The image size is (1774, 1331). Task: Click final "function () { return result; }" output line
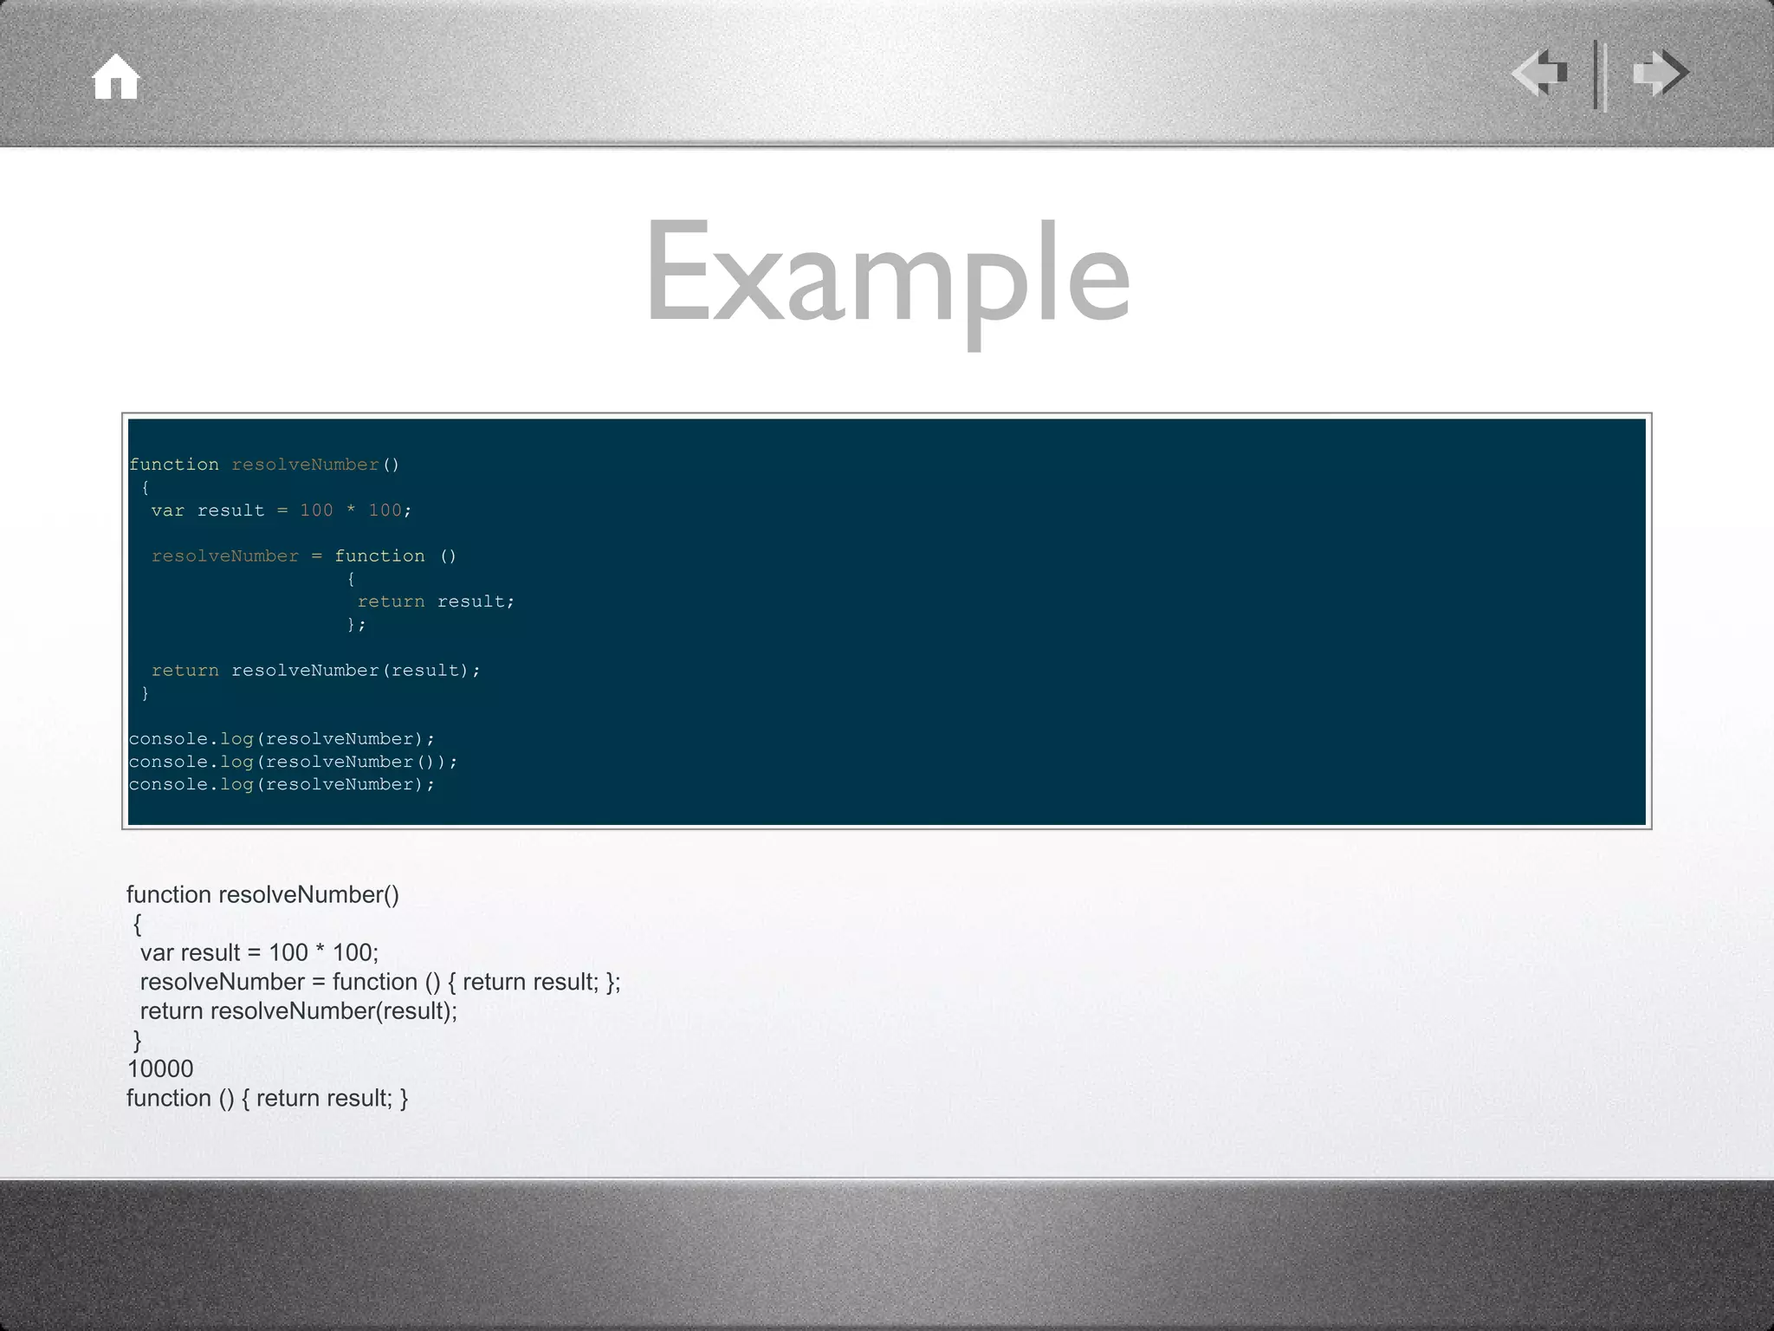click(267, 1099)
